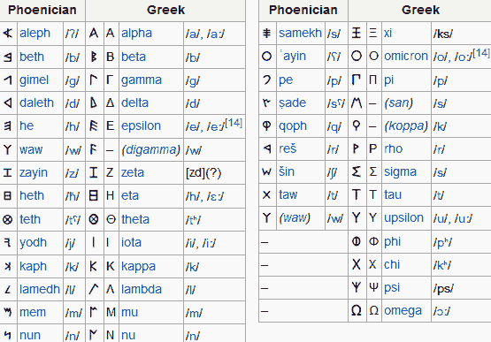Viewport: 491px width, 342px height.
Task: Follow the theta link
Action: [135, 219]
